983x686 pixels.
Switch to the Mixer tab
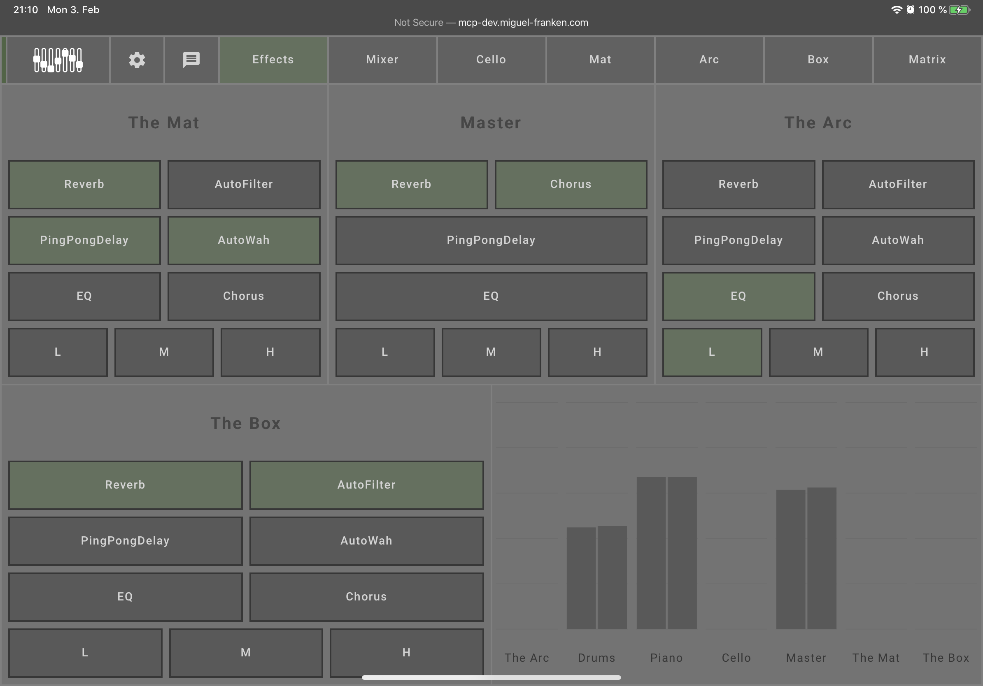click(x=382, y=60)
